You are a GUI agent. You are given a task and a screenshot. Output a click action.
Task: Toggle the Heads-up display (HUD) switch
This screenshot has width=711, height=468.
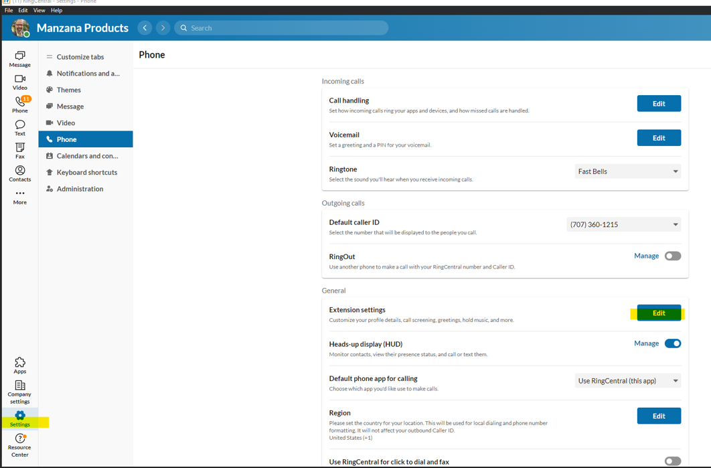[x=673, y=343]
